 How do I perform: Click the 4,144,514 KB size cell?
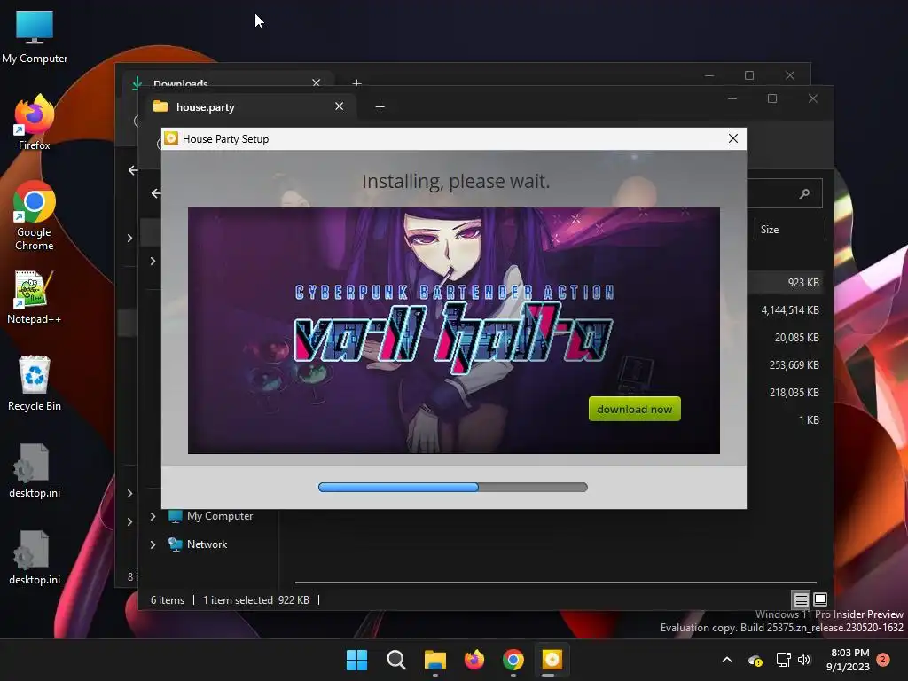[x=790, y=310]
